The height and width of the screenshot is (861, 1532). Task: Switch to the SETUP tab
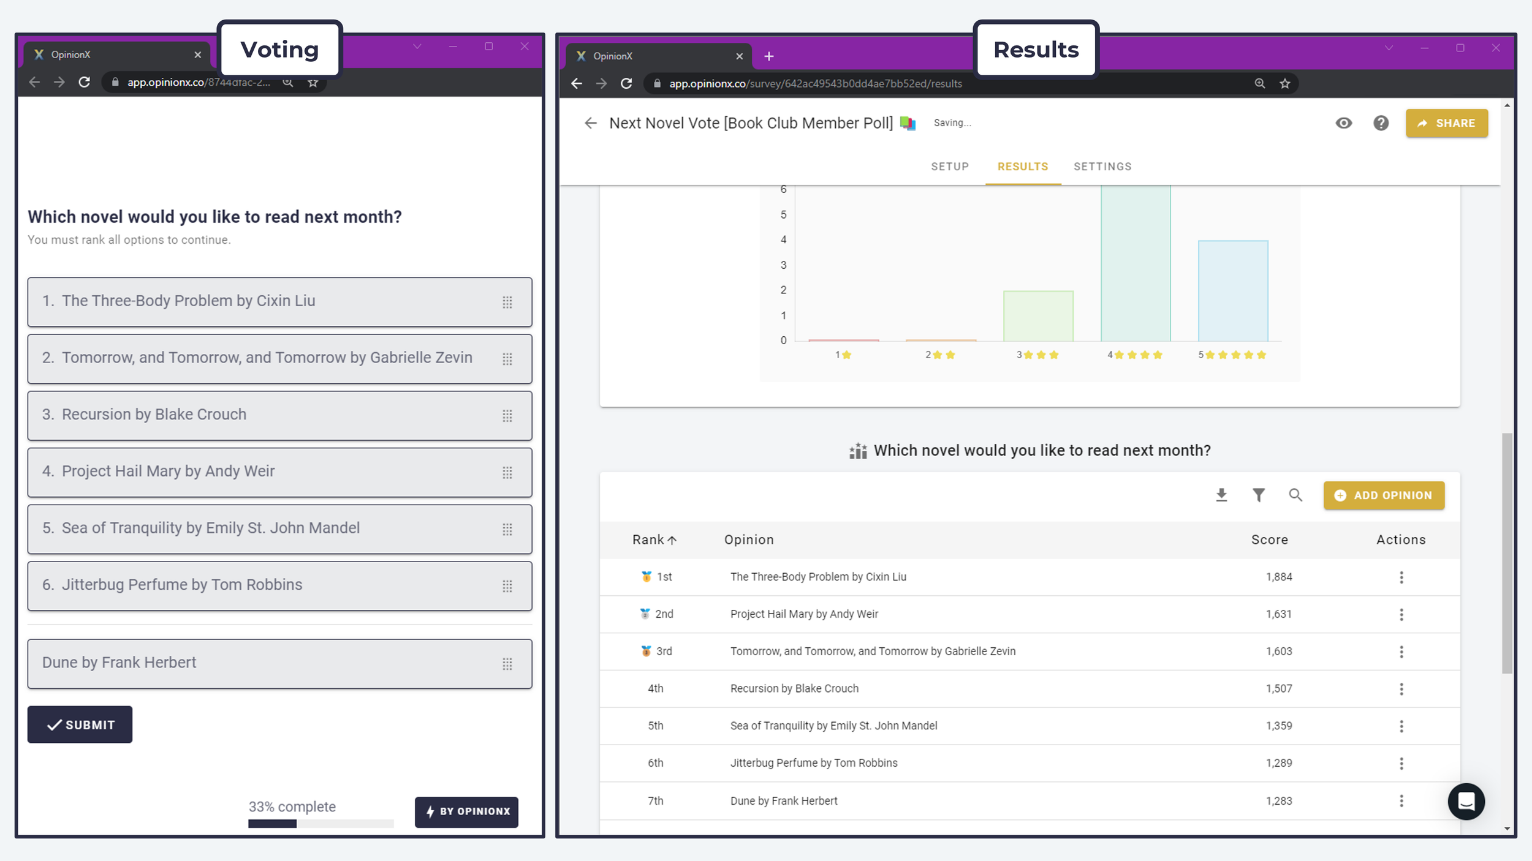coord(950,167)
